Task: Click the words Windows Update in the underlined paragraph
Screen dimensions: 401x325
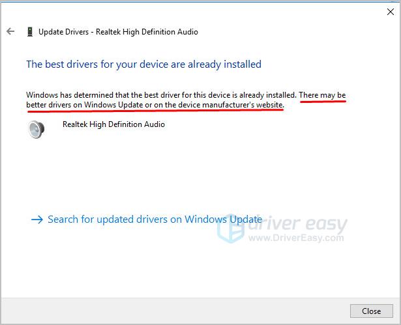Action: coord(111,105)
